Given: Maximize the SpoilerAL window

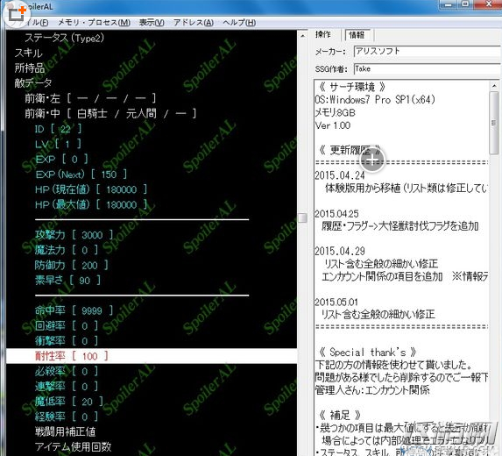Looking at the screenshot, I should coord(465,4).
